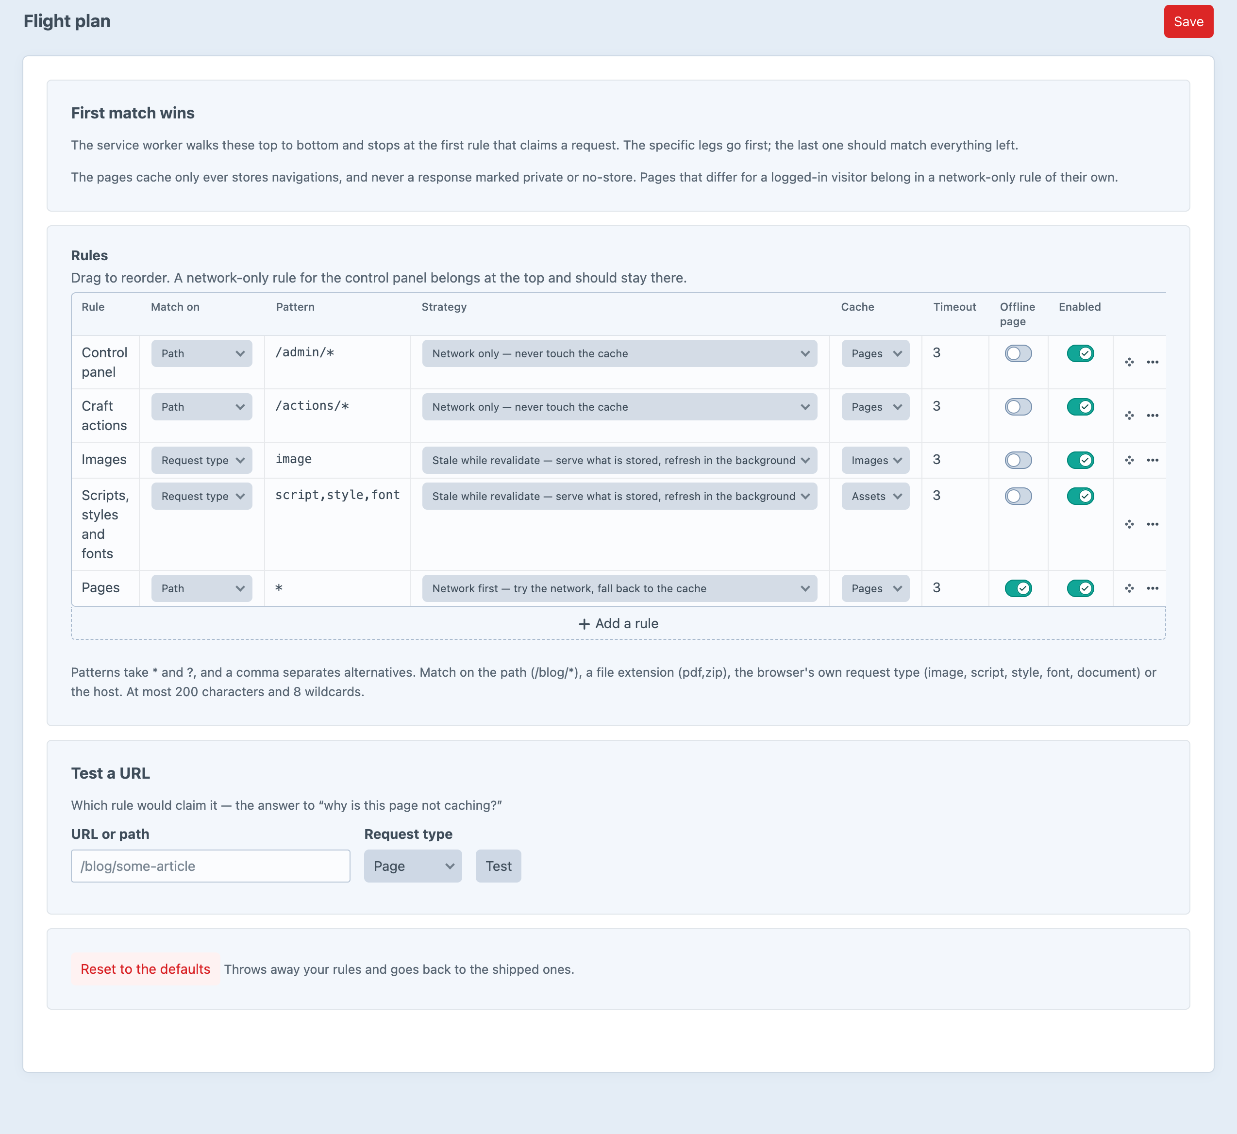The width and height of the screenshot is (1237, 1134).
Task: Click the move handle for Pages rule
Action: [x=1129, y=588]
